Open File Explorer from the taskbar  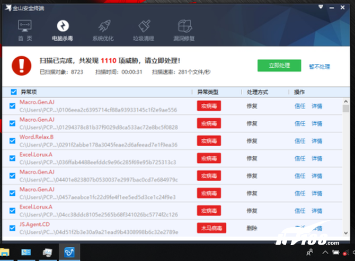(4, 251)
